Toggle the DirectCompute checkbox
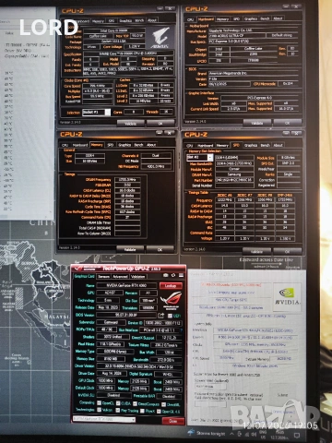 click(x=135, y=403)
